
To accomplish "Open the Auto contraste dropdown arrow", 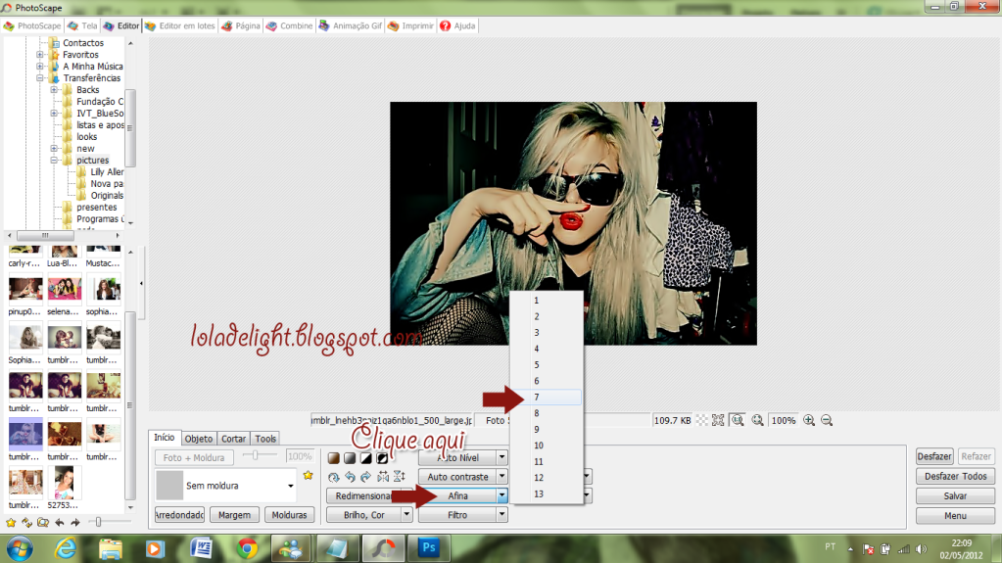I will [x=502, y=477].
